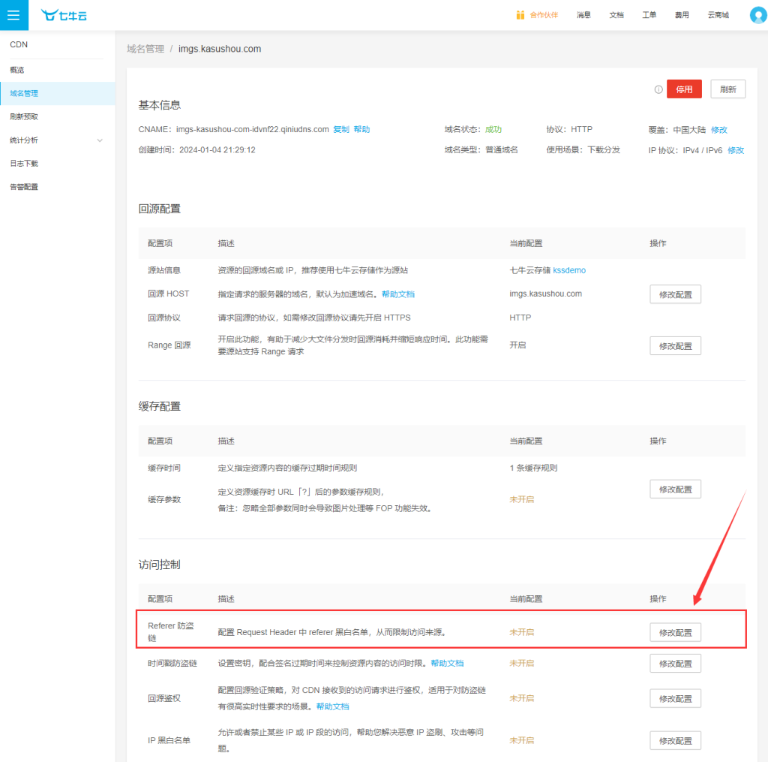Open 帮助文档 in the 时间戳防盗链 row

[x=447, y=664]
